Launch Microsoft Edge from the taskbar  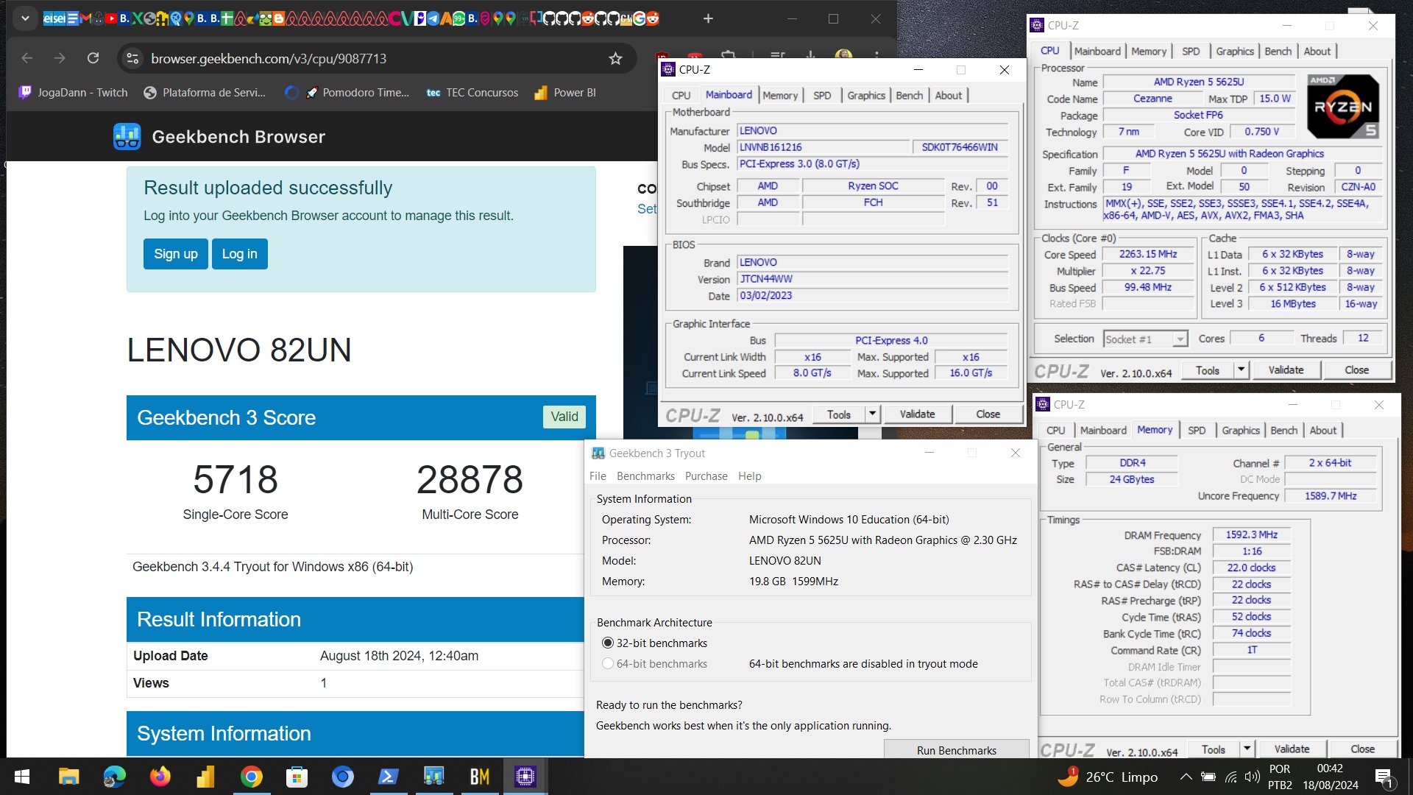coord(114,777)
